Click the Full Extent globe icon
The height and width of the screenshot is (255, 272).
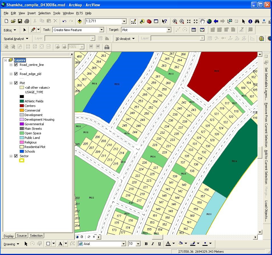click(209, 21)
